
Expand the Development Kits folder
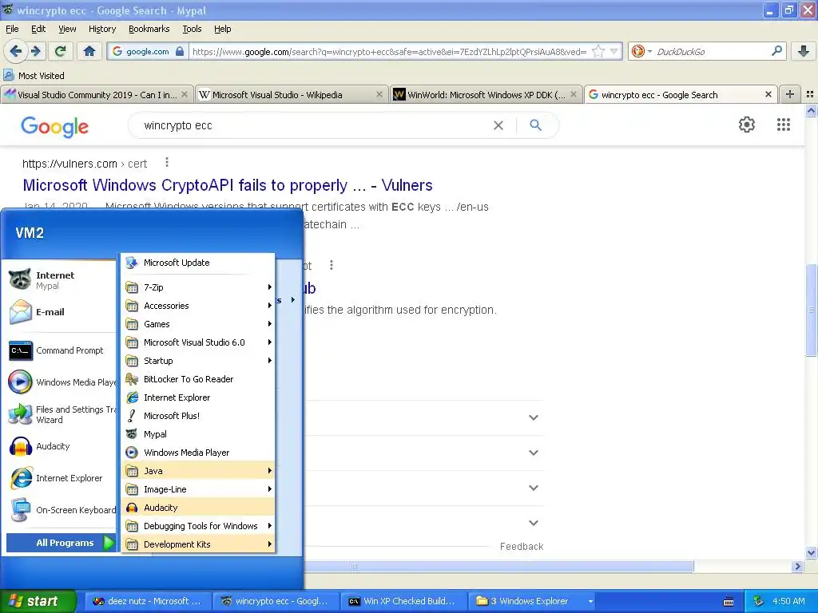click(198, 544)
